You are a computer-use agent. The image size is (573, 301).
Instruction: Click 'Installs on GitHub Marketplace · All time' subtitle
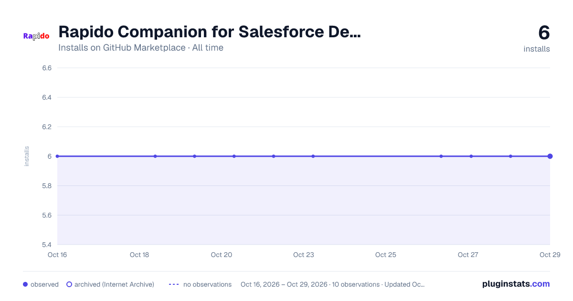pos(141,48)
